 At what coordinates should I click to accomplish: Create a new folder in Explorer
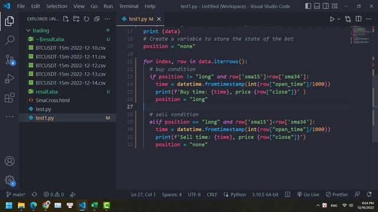point(76,19)
